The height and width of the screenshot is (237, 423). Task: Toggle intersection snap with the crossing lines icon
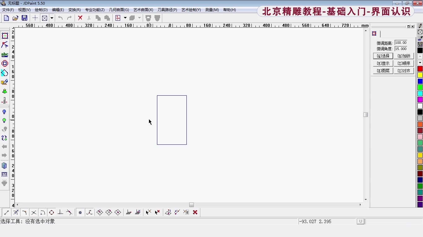coord(34,212)
